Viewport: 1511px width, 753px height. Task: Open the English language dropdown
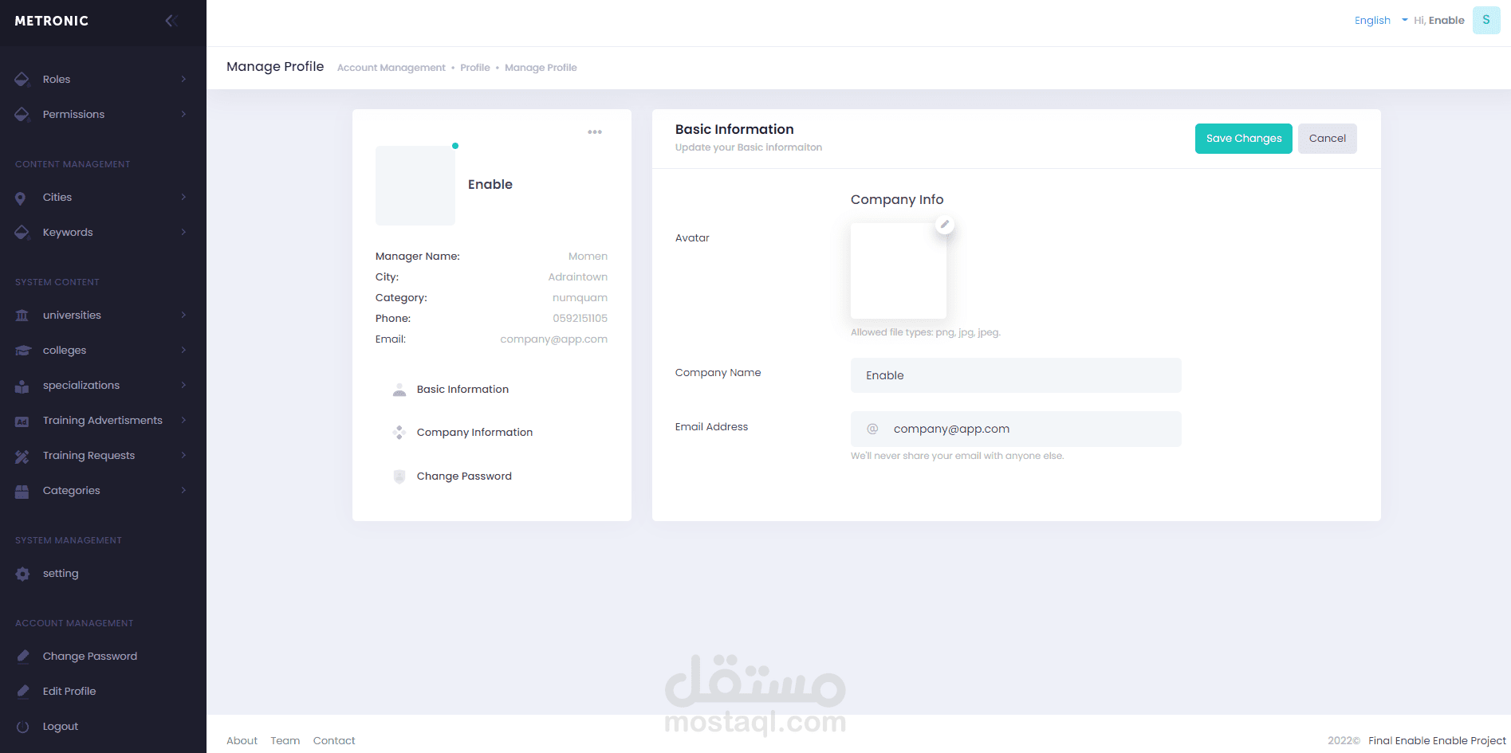[1381, 21]
